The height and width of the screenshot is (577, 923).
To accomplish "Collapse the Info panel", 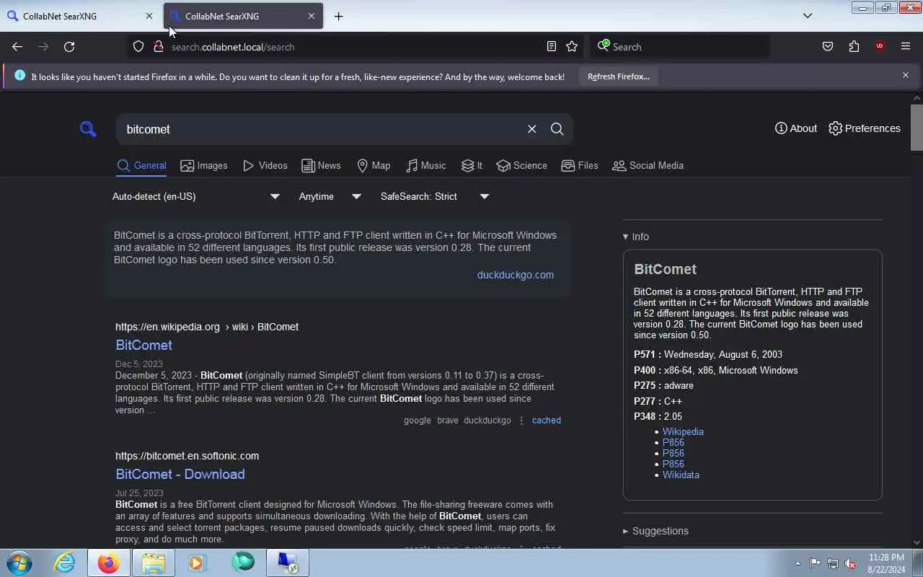I will click(x=636, y=237).
